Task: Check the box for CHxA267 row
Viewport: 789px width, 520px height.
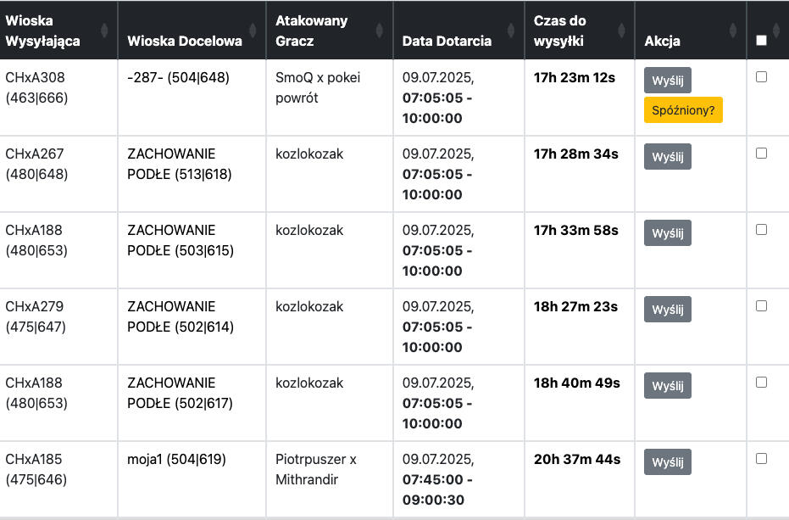Action: point(761,154)
